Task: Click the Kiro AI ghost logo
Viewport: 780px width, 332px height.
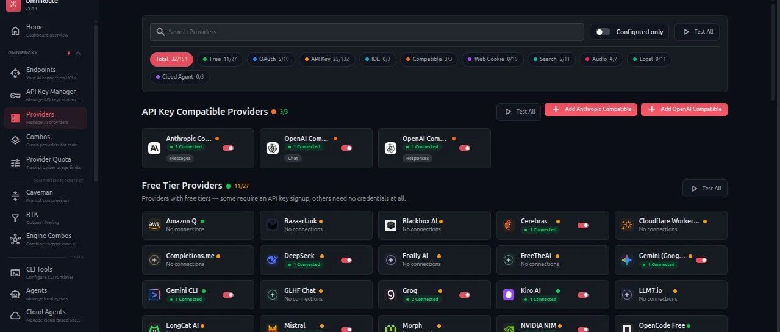Action: pyautogui.click(x=509, y=295)
